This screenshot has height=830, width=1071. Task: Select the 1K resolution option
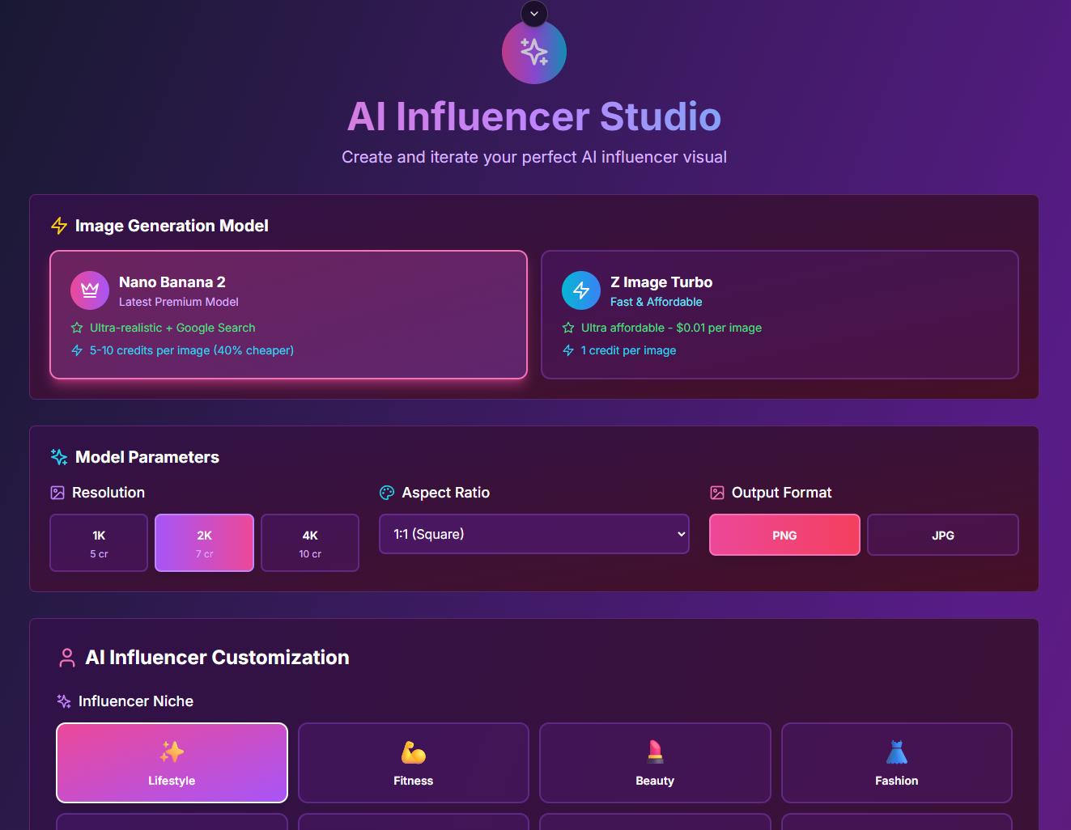pyautogui.click(x=98, y=543)
